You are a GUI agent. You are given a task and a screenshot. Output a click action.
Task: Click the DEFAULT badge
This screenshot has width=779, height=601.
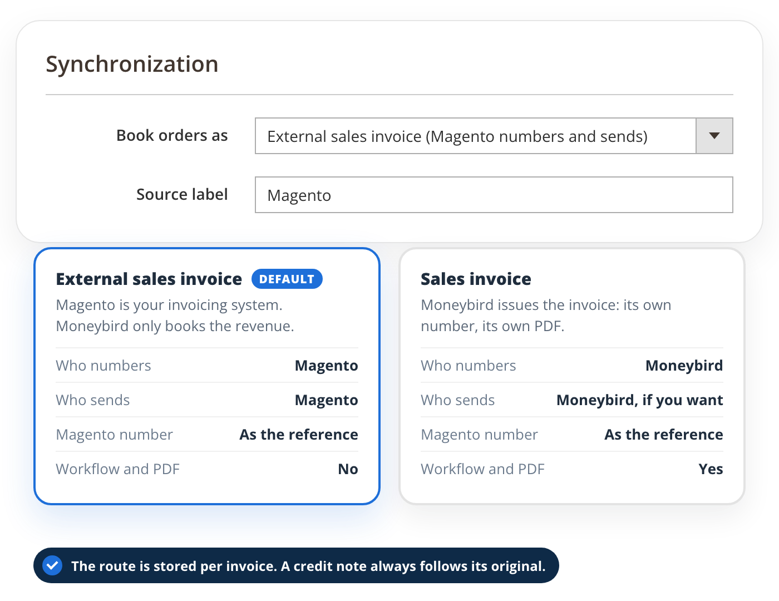tap(287, 279)
